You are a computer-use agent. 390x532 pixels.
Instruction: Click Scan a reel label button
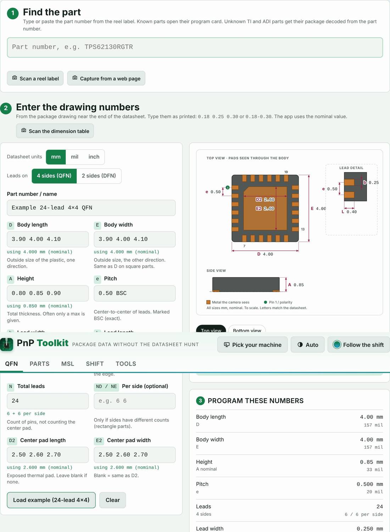point(35,78)
